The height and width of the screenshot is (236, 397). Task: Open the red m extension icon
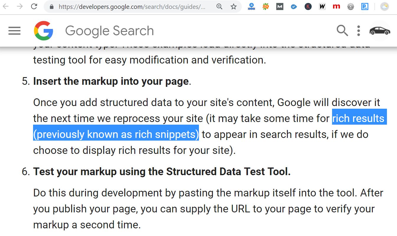[x=336, y=6]
